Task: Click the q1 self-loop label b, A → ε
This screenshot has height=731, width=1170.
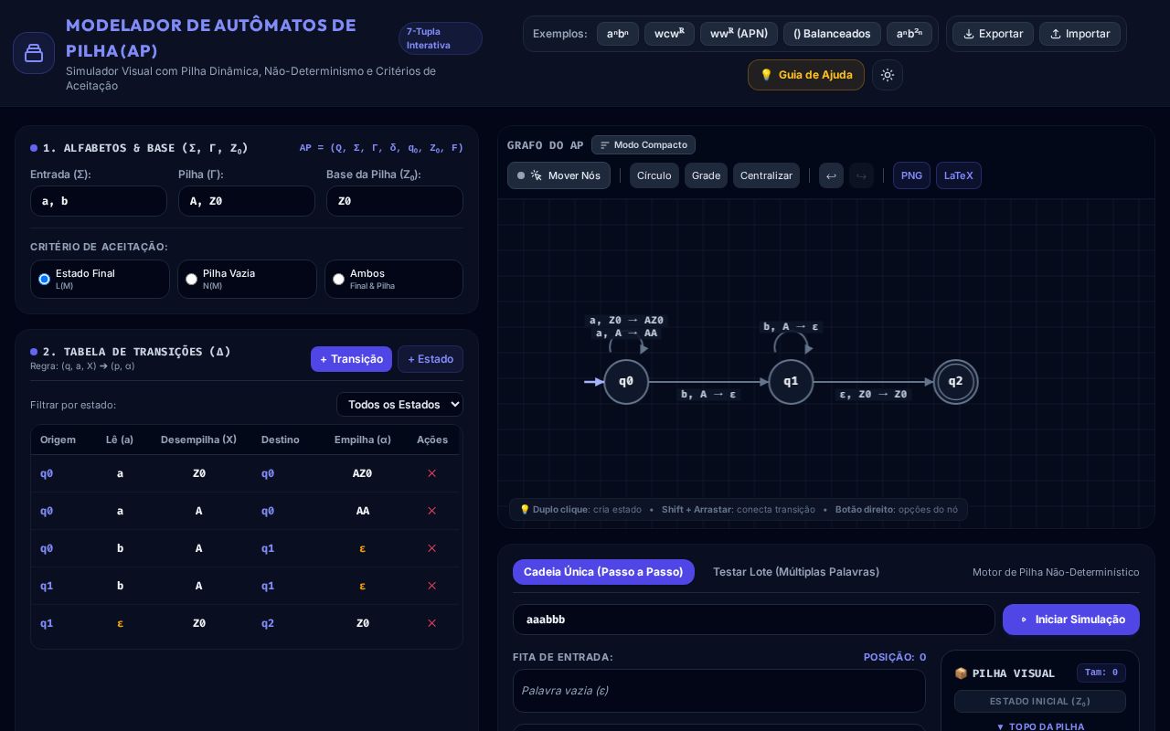Action: (x=792, y=327)
